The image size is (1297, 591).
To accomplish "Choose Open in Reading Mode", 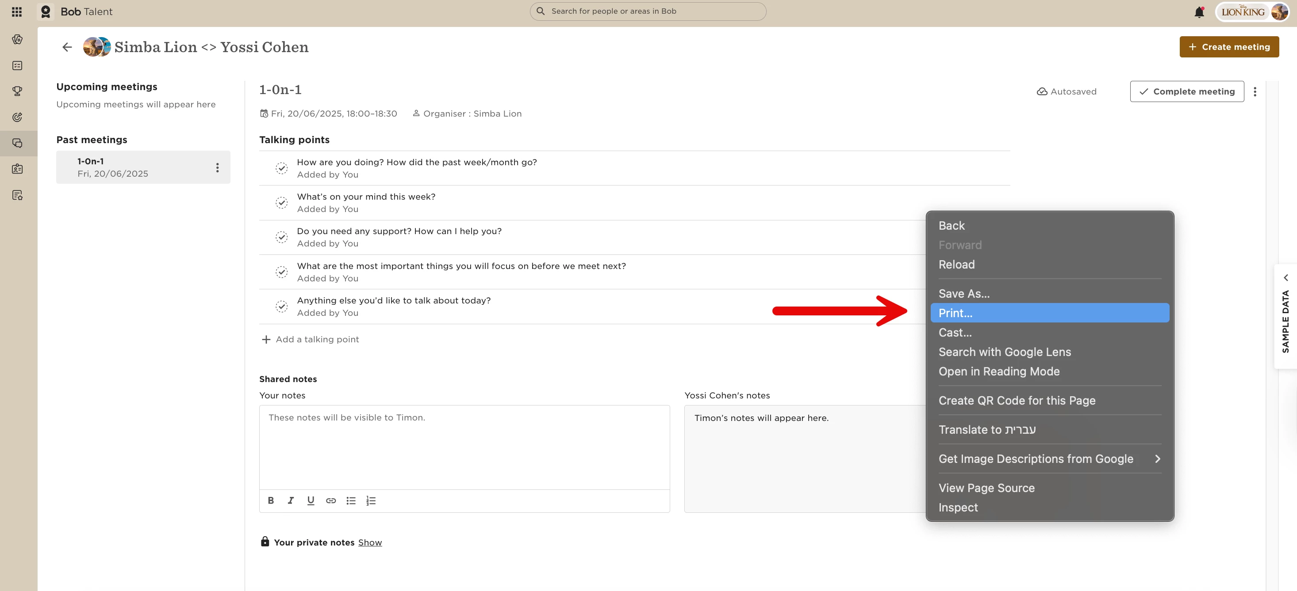I will 1049,371.
